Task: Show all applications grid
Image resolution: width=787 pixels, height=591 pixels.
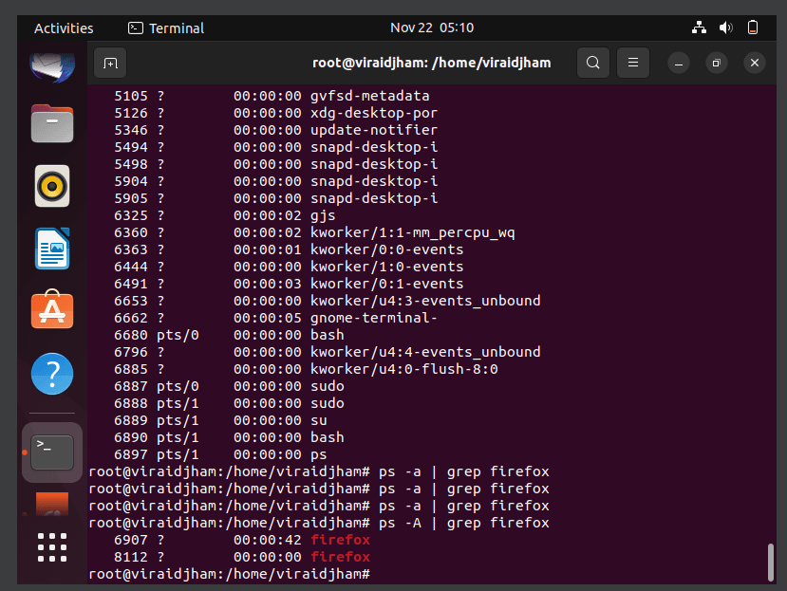Action: [x=52, y=546]
